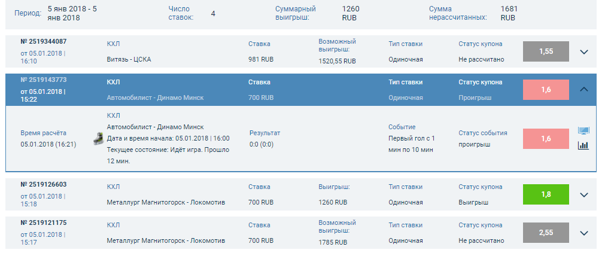608x256 pixels.
Task: Click the grey 1,55 odds box
Action: pyautogui.click(x=546, y=51)
